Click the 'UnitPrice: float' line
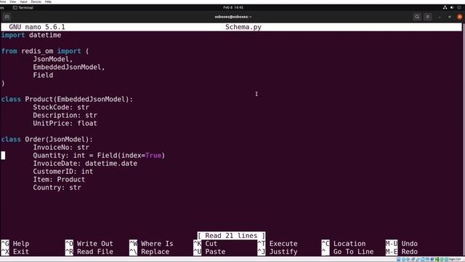 [x=65, y=123]
